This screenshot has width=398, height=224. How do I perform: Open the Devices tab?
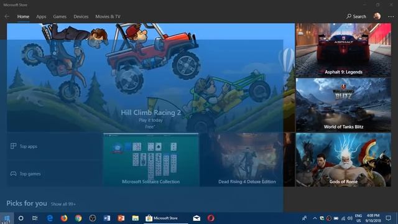coord(81,17)
